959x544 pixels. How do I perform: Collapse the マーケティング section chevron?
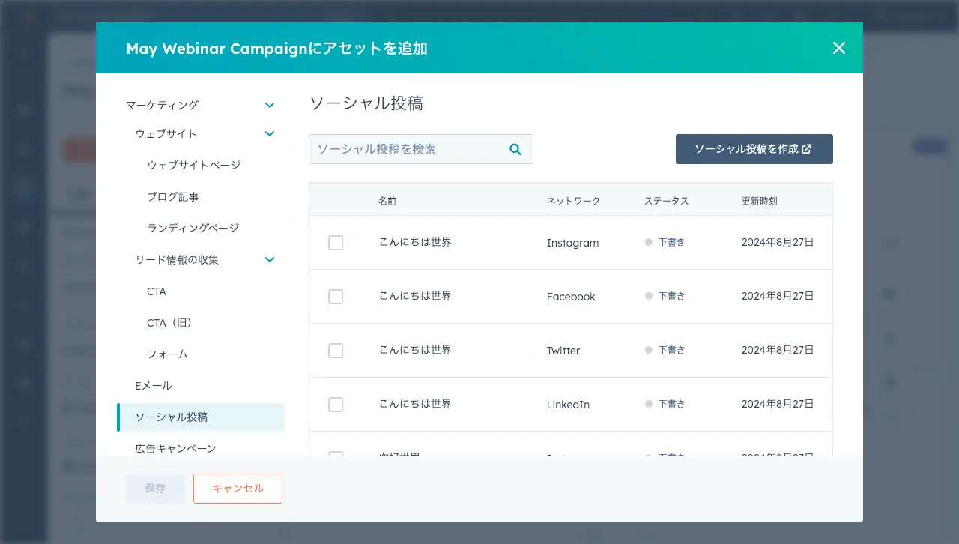click(270, 105)
